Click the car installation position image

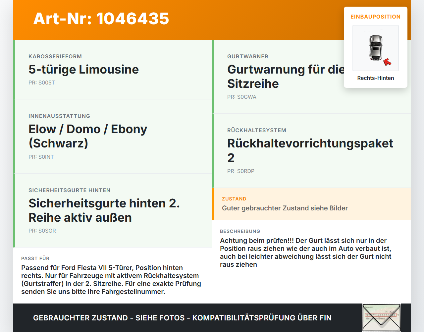(376, 48)
